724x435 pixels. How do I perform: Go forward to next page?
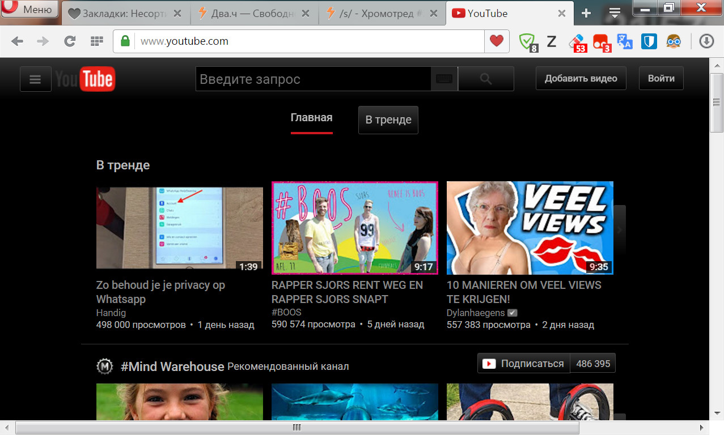(x=43, y=41)
